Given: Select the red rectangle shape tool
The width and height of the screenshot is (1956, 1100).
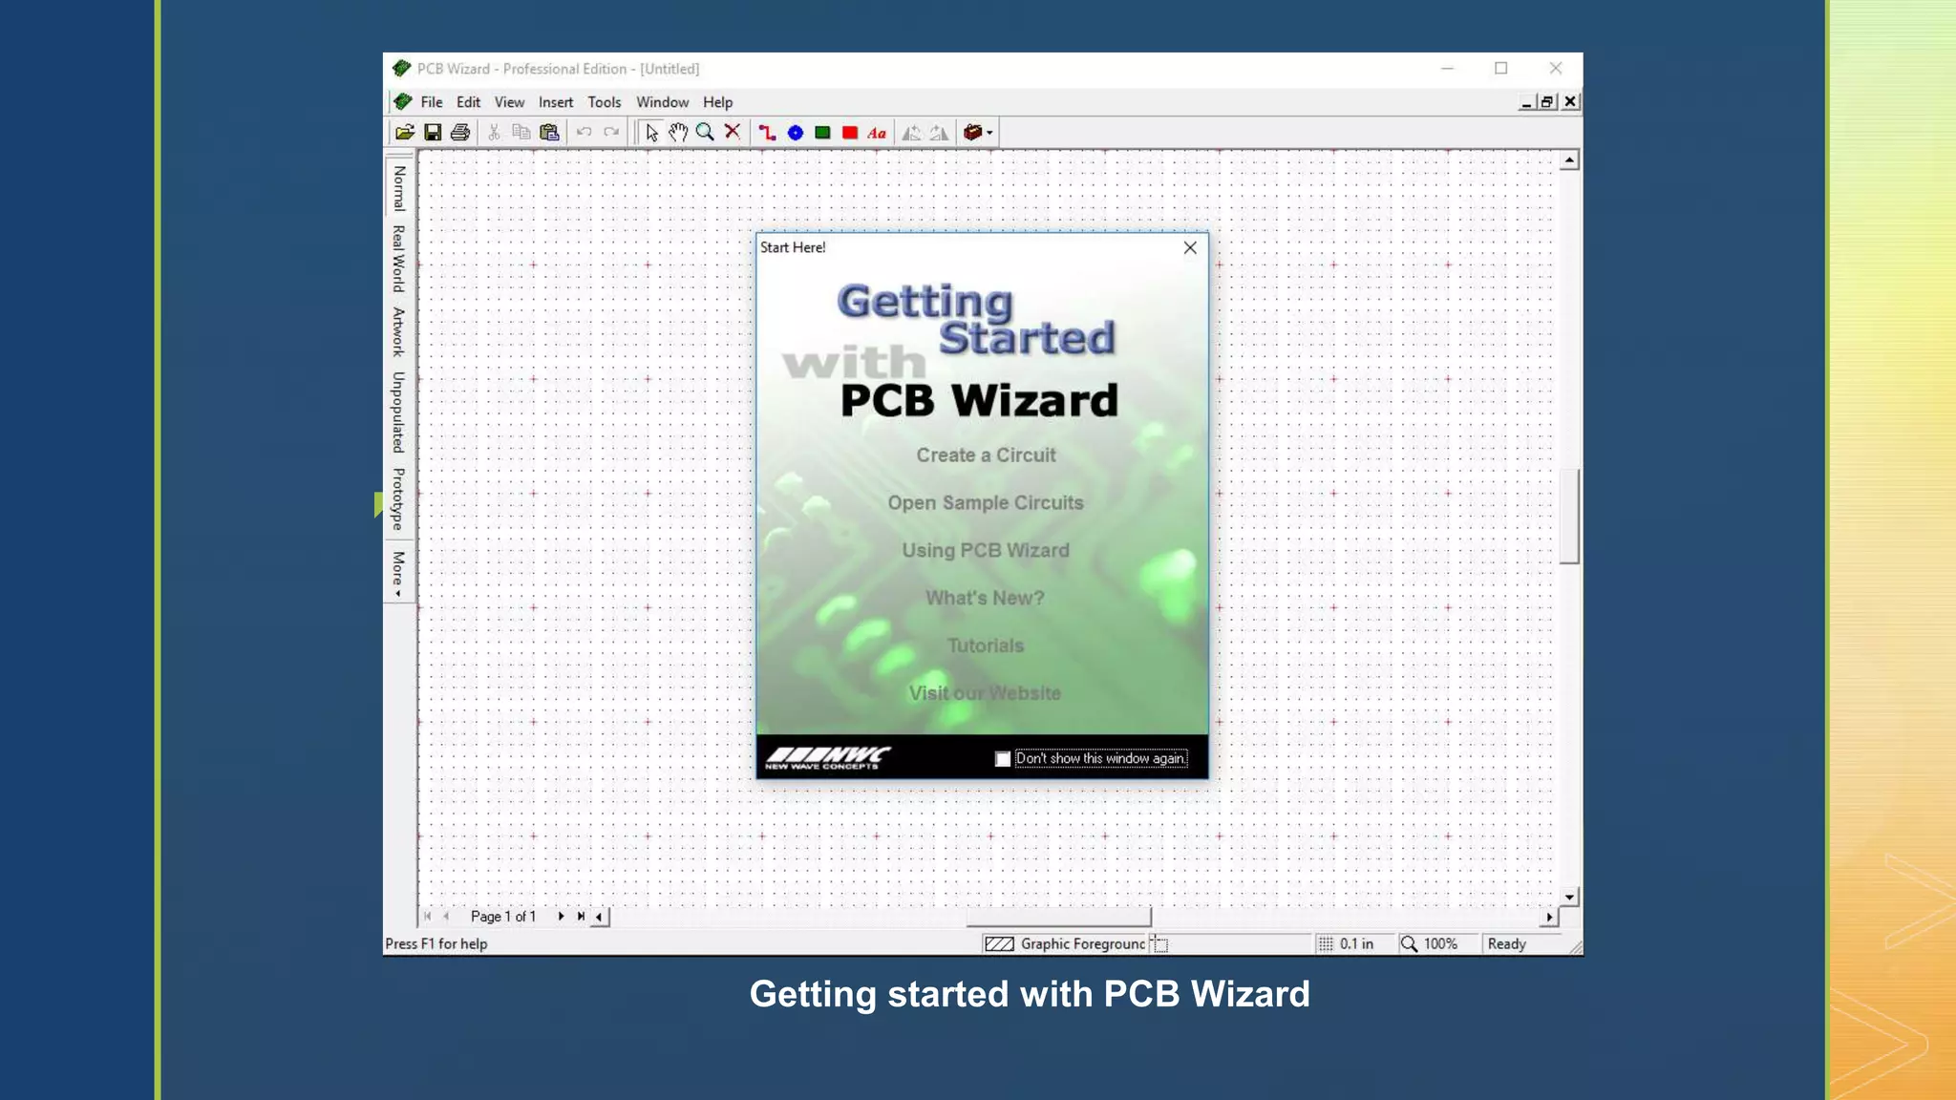Looking at the screenshot, I should click(850, 133).
